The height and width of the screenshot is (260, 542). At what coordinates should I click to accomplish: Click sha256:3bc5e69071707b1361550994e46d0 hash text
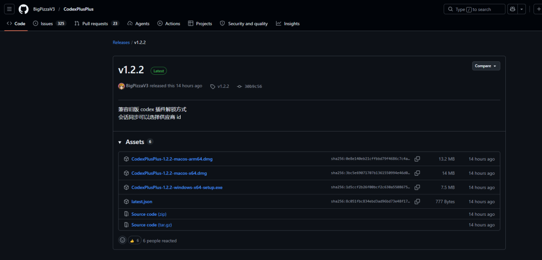click(x=370, y=173)
